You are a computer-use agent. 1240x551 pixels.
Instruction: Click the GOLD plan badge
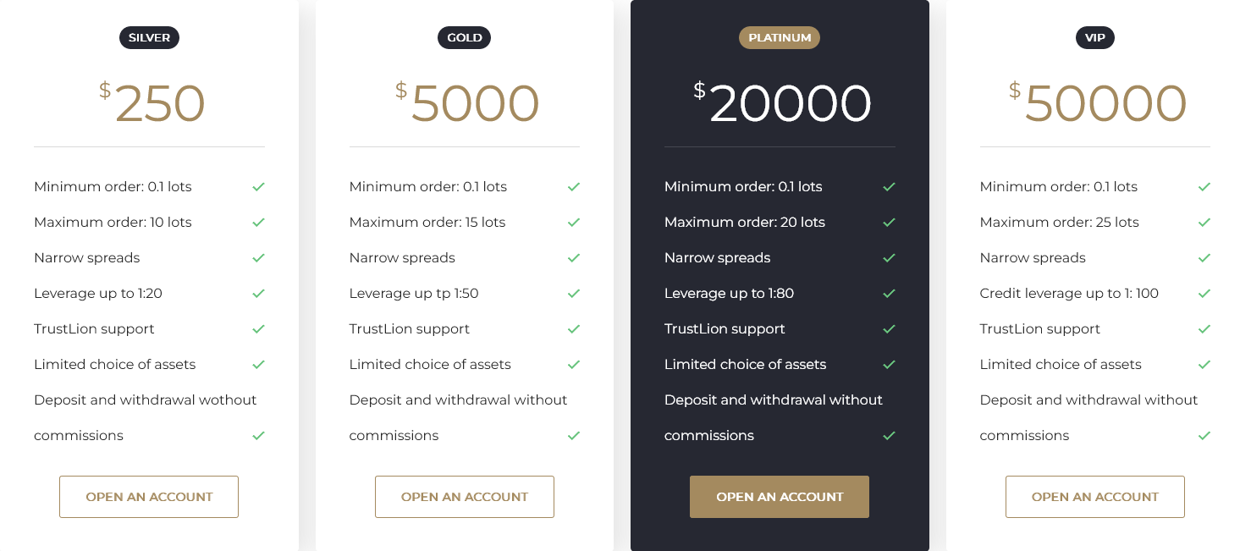coord(464,37)
